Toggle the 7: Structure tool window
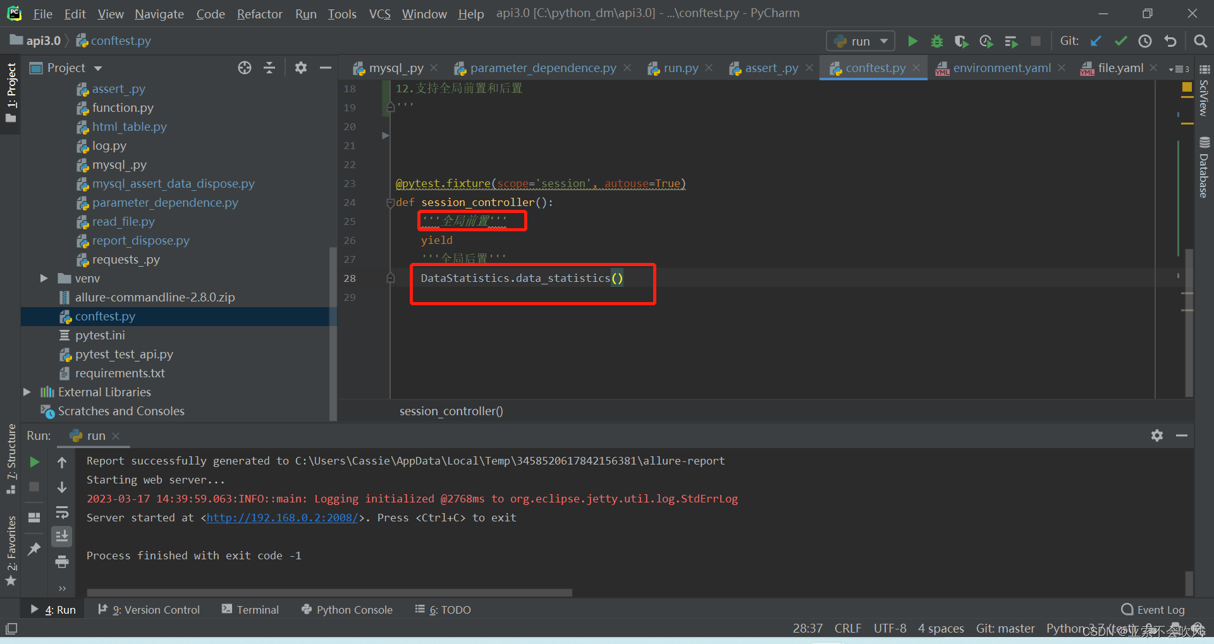The height and width of the screenshot is (644, 1214). click(x=11, y=458)
